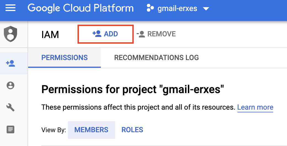Switch to the RECOMMENDATIONS LOG tab
Viewport: 287px width, 146px height.
(156, 58)
